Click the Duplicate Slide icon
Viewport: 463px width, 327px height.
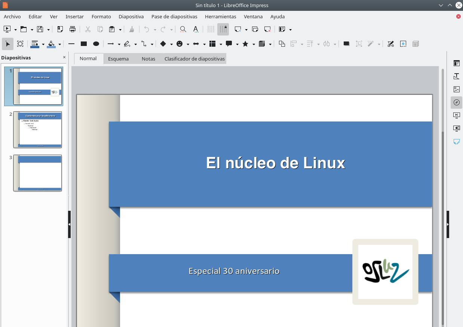tap(255, 29)
